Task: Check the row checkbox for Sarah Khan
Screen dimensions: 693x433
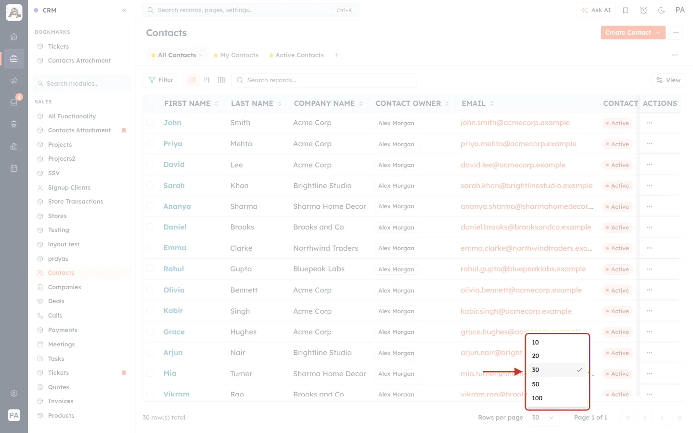Action: point(150,185)
